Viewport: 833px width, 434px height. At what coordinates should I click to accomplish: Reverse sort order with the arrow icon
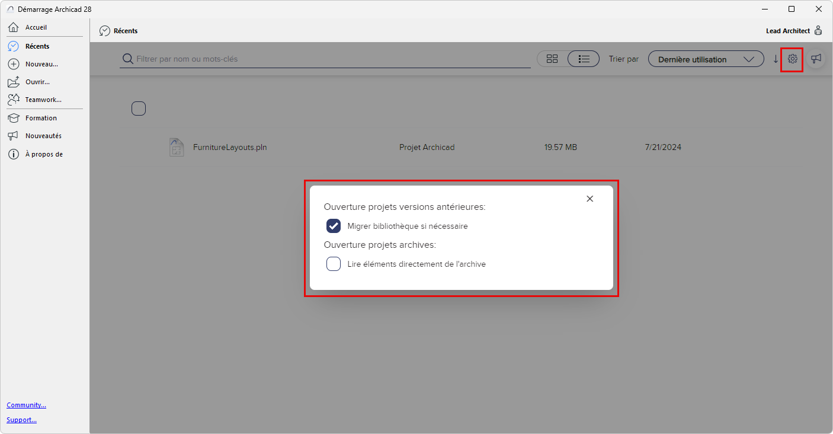(776, 59)
